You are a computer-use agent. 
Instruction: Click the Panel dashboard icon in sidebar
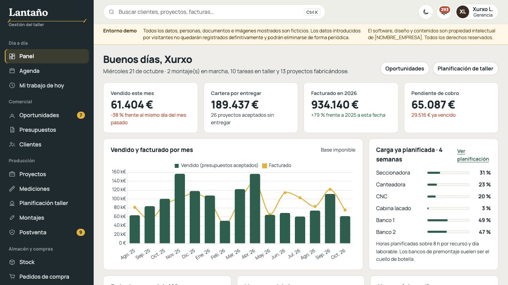(x=12, y=56)
